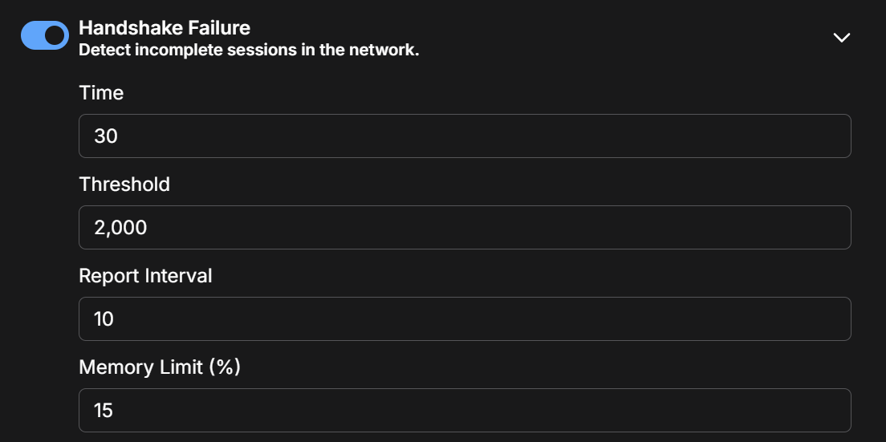886x442 pixels.
Task: Click the Time field label
Action: 101,93
